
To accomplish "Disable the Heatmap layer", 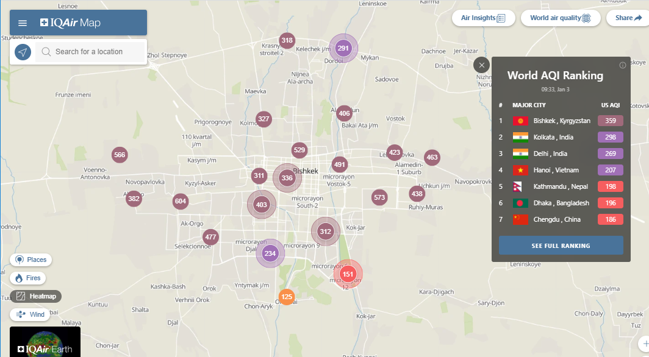I will click(x=36, y=296).
